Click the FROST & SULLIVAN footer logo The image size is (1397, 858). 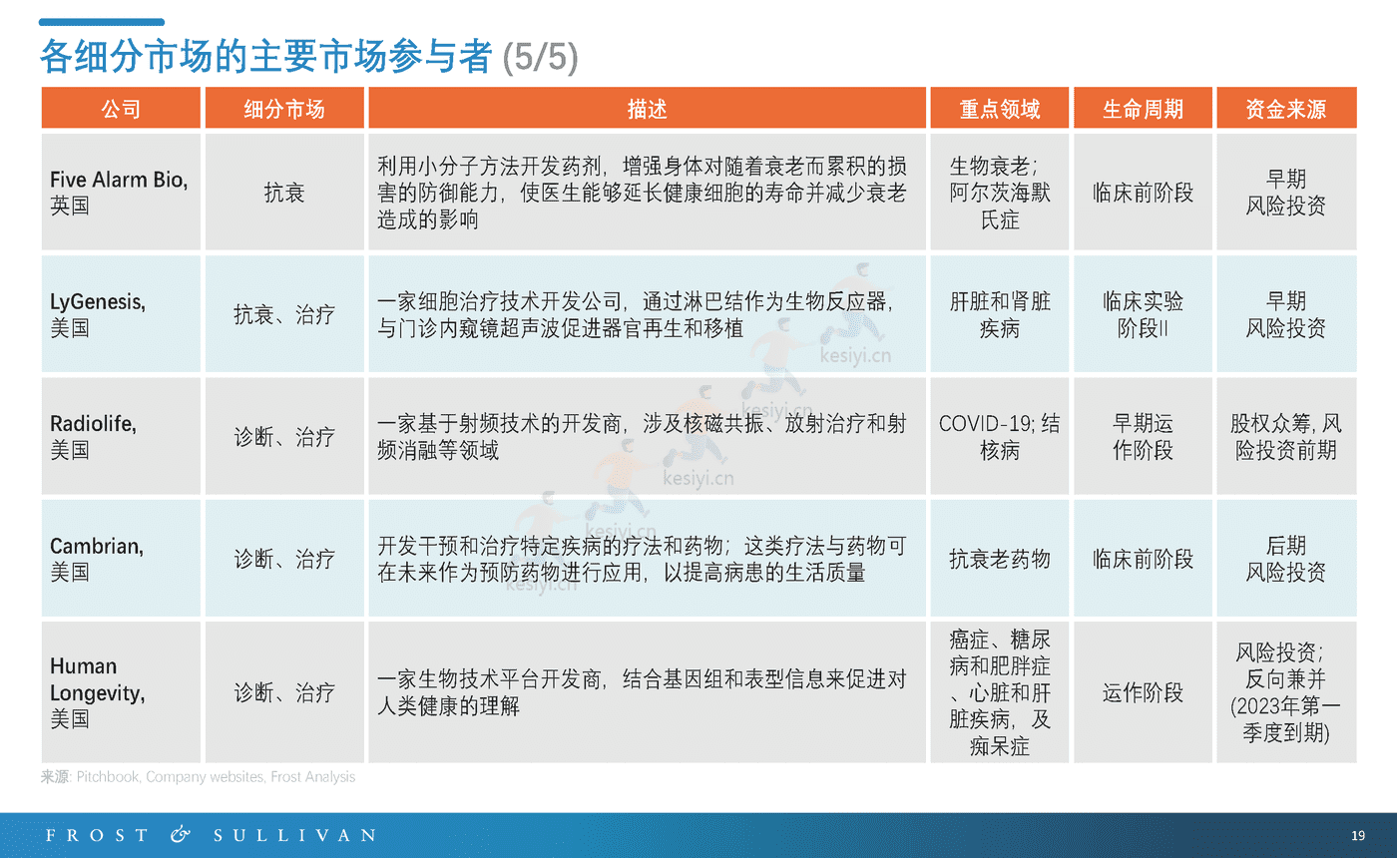point(211,834)
